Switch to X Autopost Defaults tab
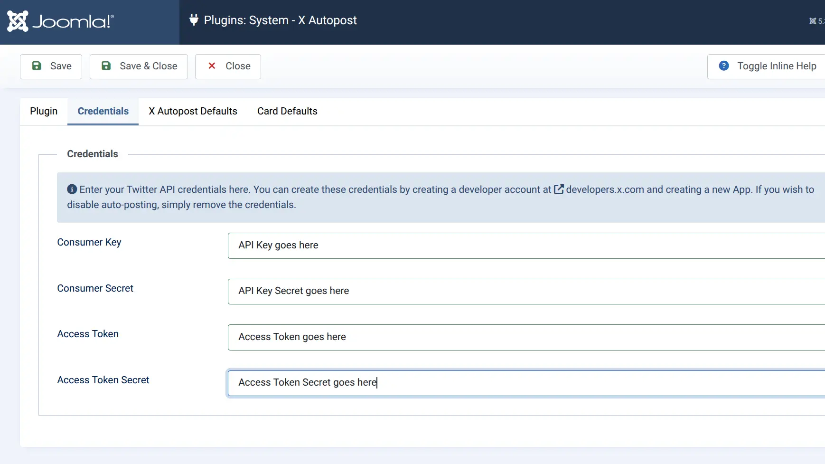This screenshot has width=825, height=464. pyautogui.click(x=193, y=111)
